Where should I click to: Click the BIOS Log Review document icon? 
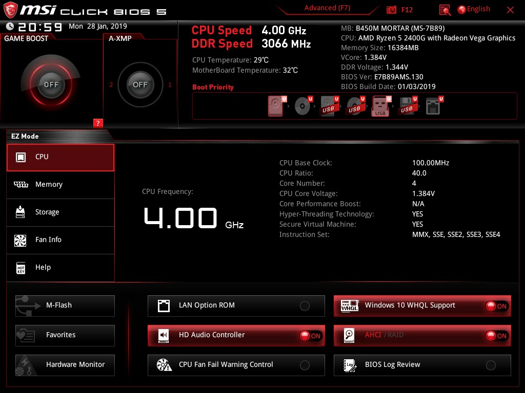coord(350,365)
